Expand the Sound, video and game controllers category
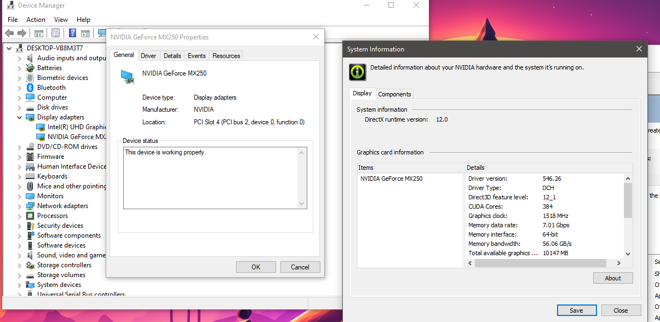 click(20, 255)
